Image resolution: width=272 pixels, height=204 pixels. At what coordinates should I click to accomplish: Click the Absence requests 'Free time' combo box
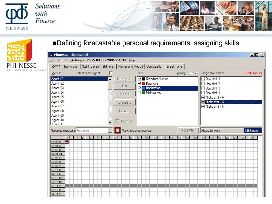(x=94, y=130)
